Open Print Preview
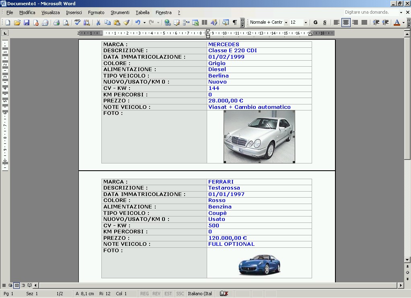 click(x=66, y=22)
